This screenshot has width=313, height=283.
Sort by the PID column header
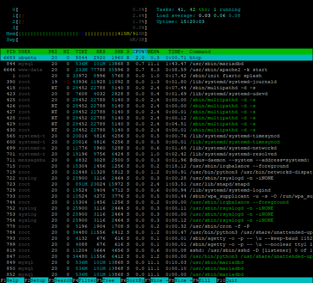[11, 52]
